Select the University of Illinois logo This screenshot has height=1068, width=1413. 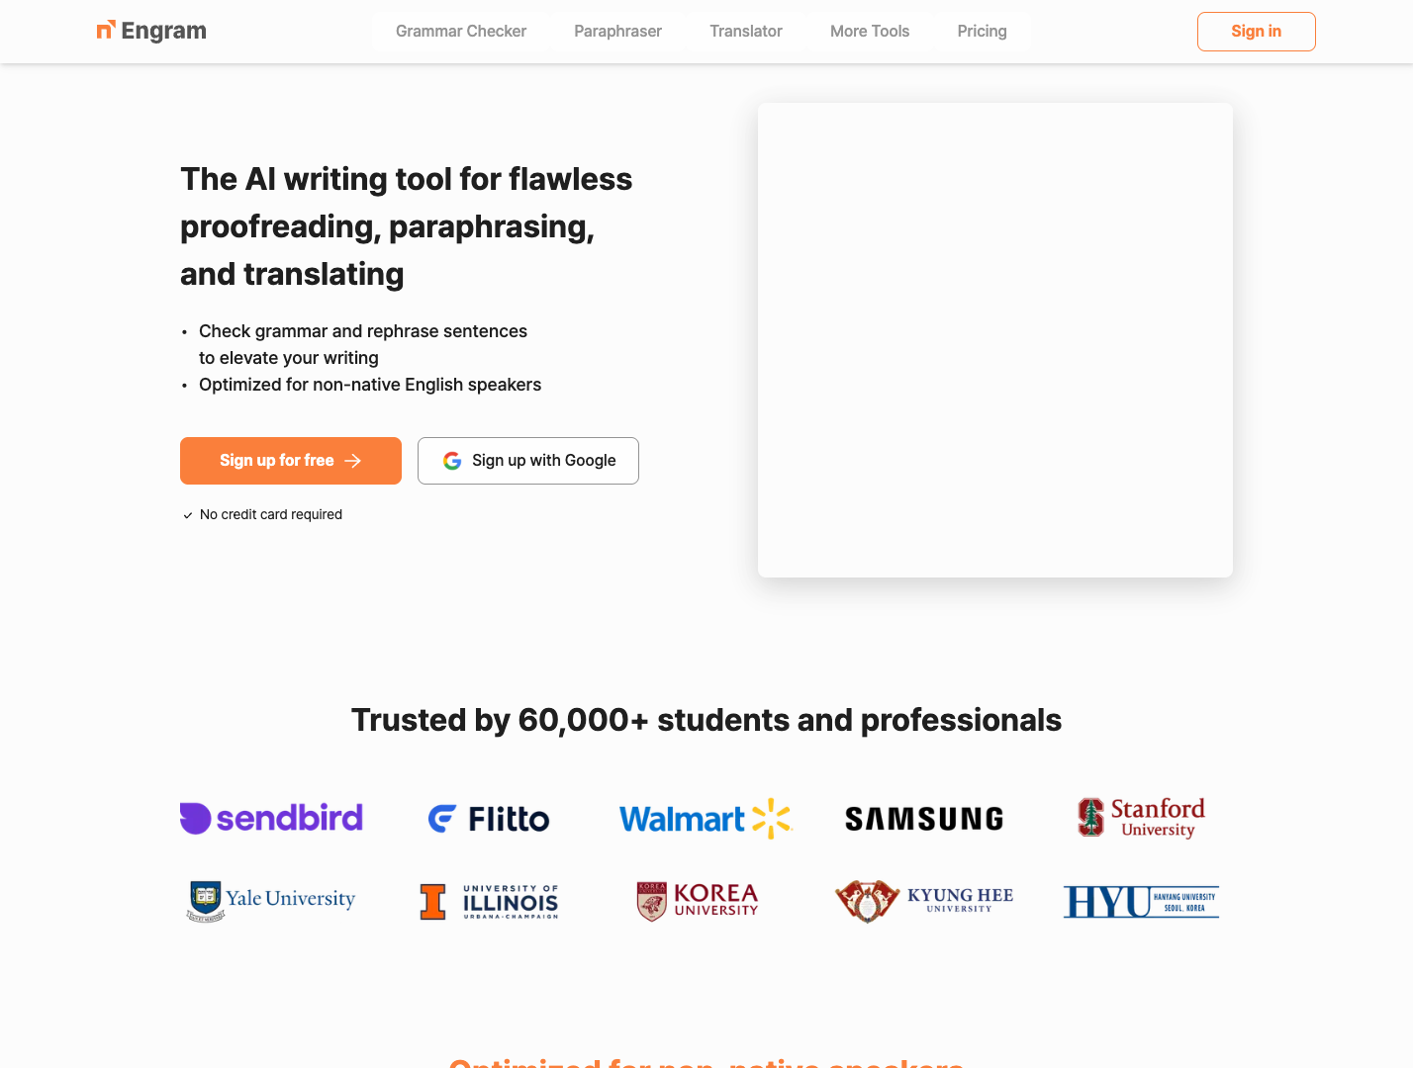(x=489, y=902)
